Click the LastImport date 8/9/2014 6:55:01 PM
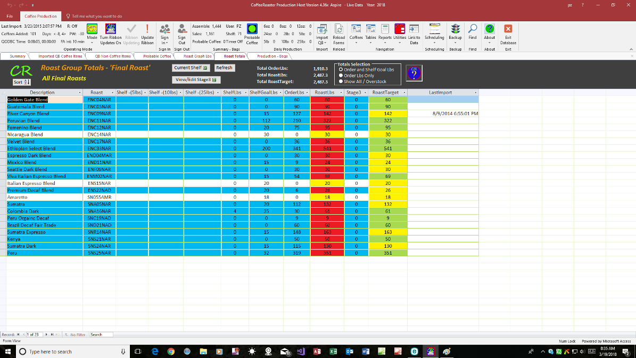 455,113
